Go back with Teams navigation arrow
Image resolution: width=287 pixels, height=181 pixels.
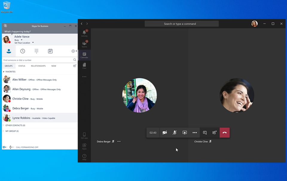[x=82, y=24]
